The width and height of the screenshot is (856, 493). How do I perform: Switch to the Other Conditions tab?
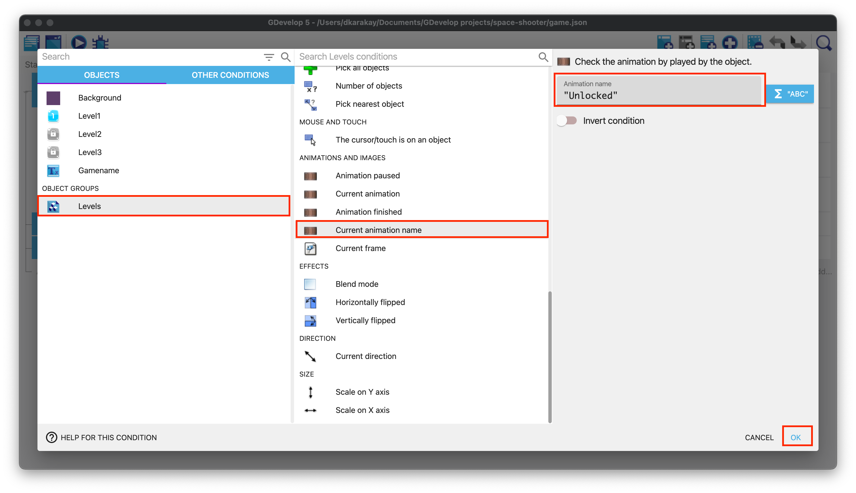(x=230, y=75)
